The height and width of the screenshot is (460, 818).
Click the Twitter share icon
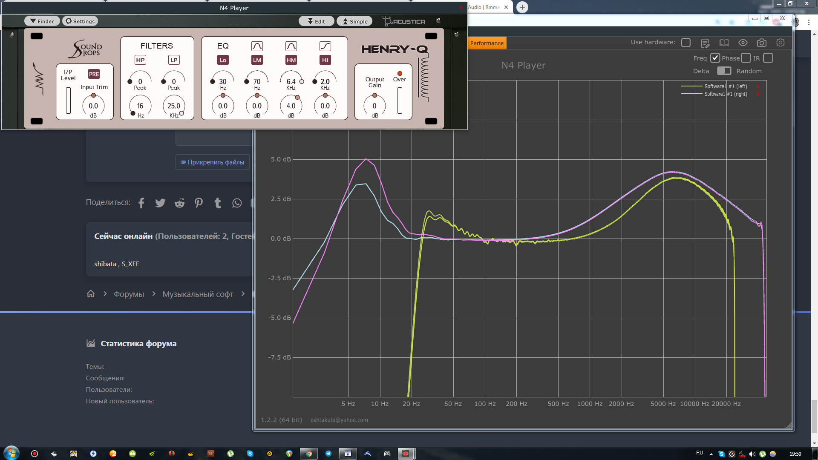coord(160,203)
